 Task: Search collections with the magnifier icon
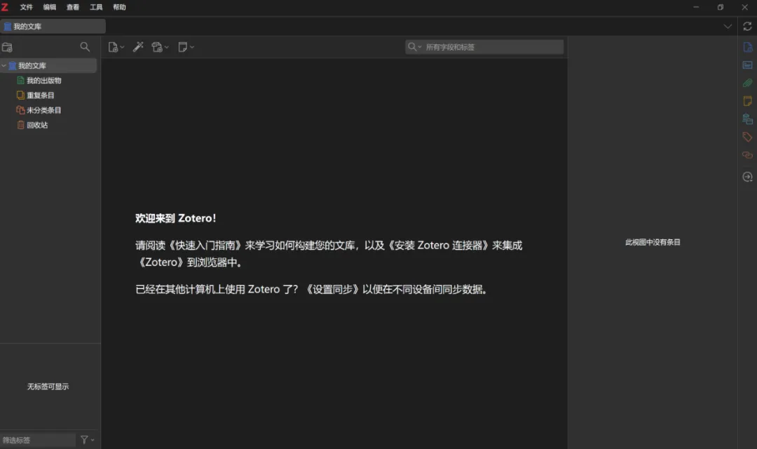(x=85, y=47)
